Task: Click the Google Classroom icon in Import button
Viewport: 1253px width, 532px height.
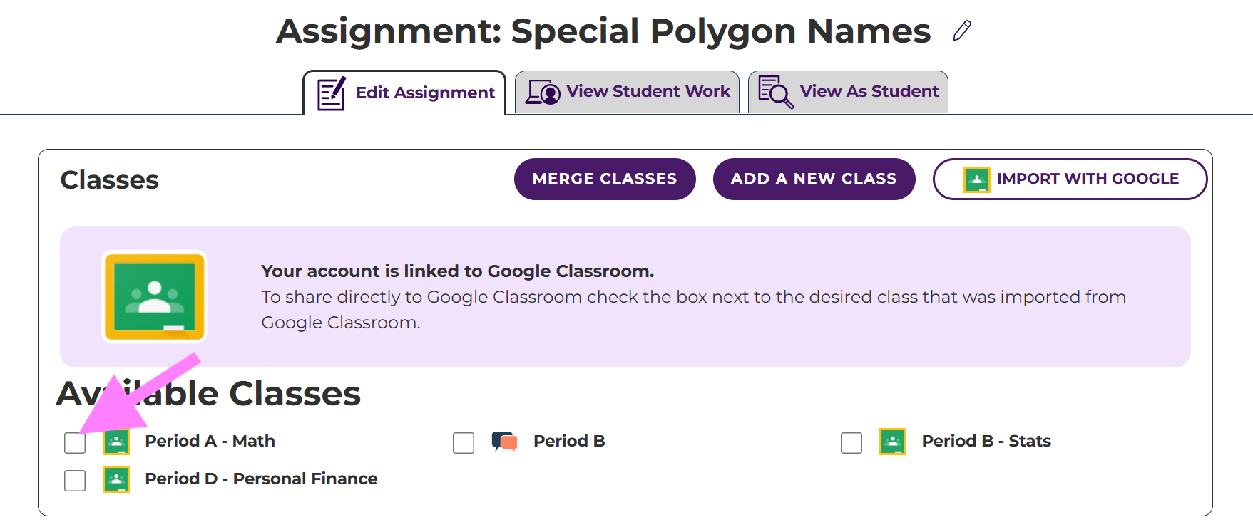Action: pyautogui.click(x=976, y=179)
